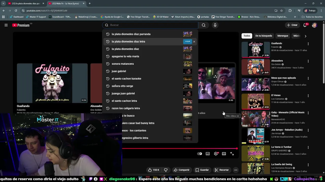Open Master IT Support bookmark
This screenshot has height=182, width=325.
[x=36, y=17]
